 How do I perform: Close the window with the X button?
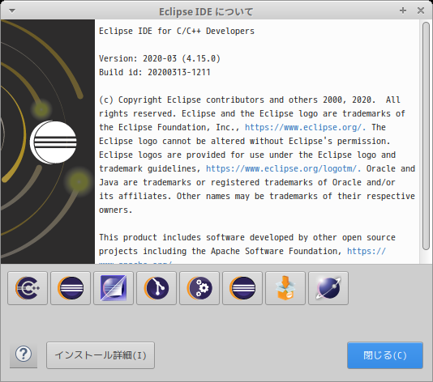tap(421, 11)
